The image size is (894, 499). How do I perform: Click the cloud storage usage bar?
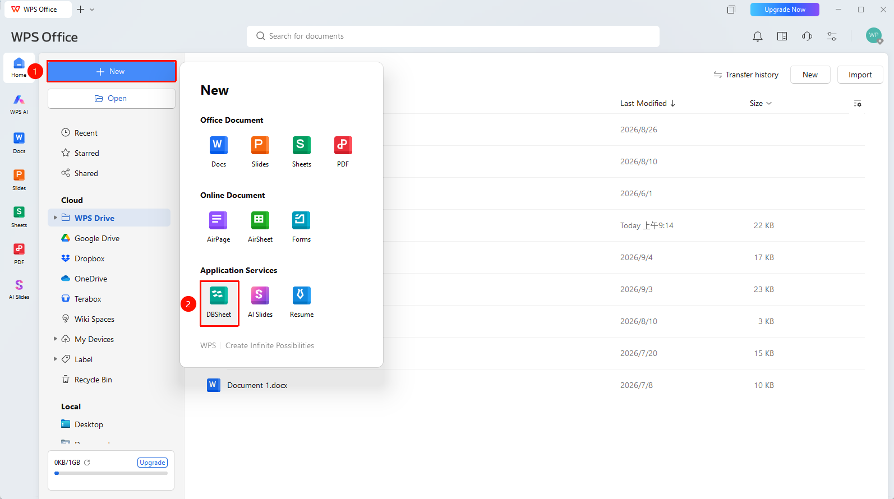pyautogui.click(x=111, y=473)
